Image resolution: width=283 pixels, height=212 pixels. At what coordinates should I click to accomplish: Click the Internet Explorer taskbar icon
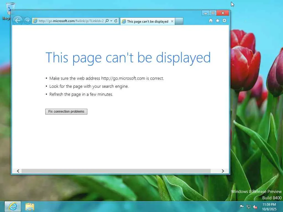pos(13,206)
